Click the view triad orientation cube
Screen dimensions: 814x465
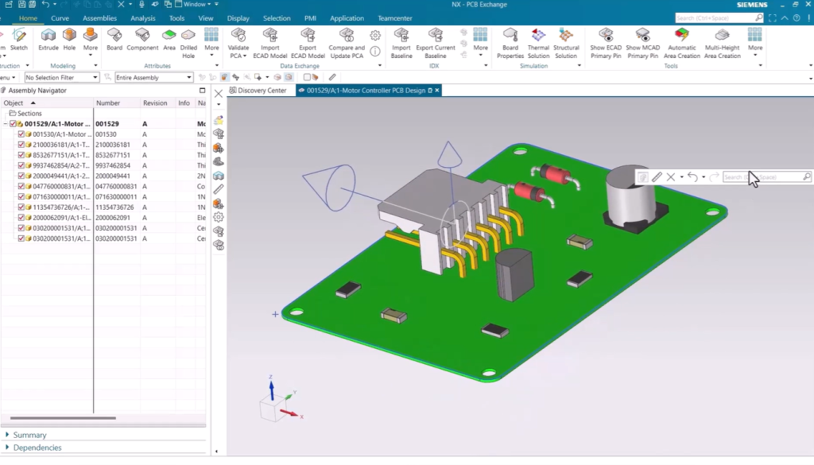[273, 408]
